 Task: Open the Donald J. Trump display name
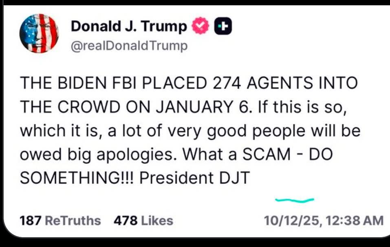pos(129,26)
